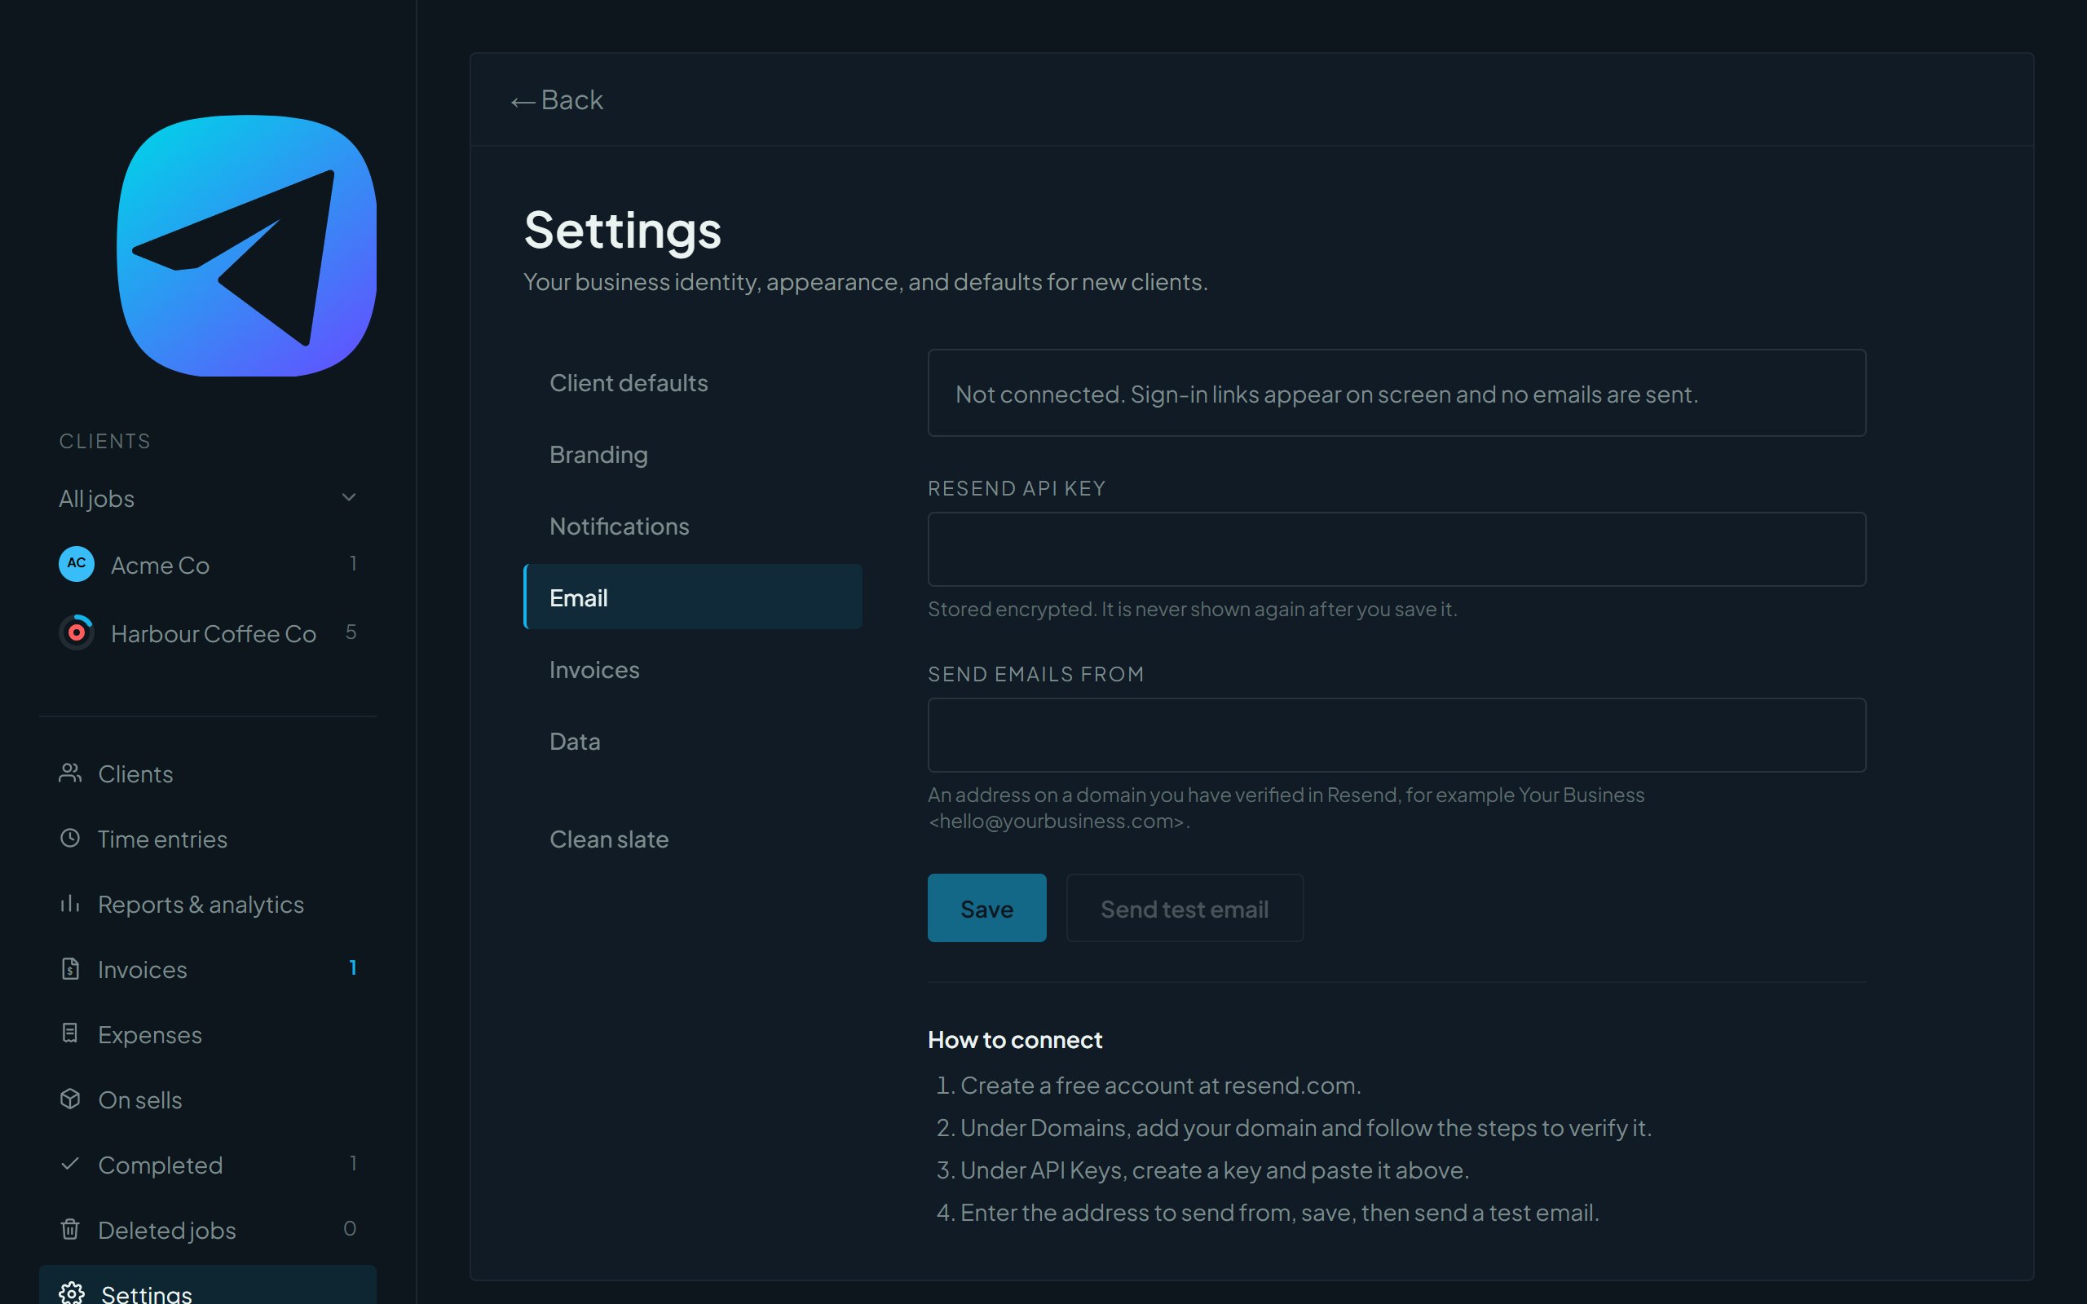2087x1304 pixels.
Task: Click the Deleted jobs trash icon
Action: [x=70, y=1230]
